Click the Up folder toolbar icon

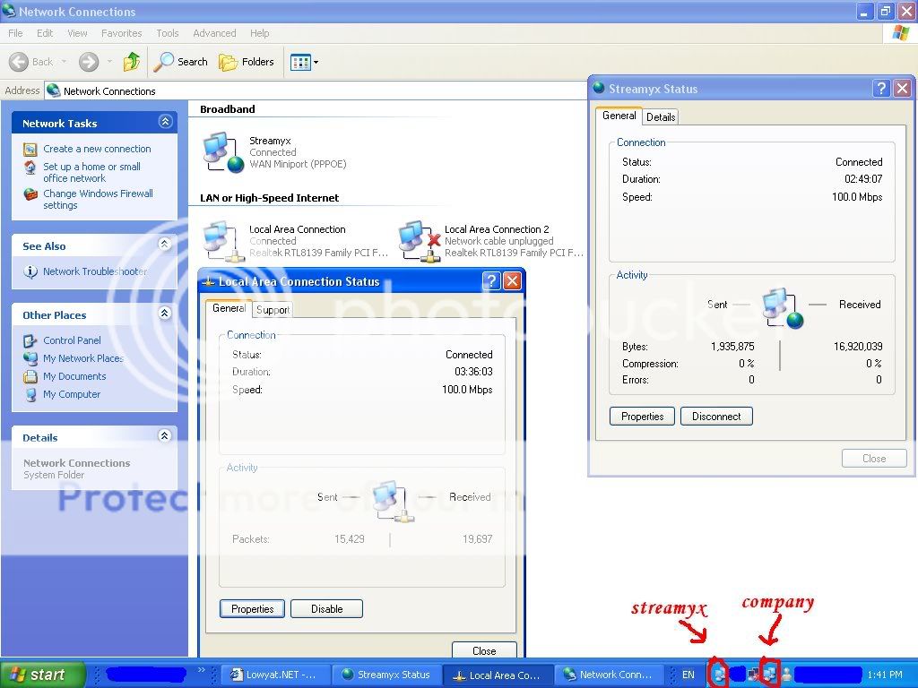click(x=130, y=62)
